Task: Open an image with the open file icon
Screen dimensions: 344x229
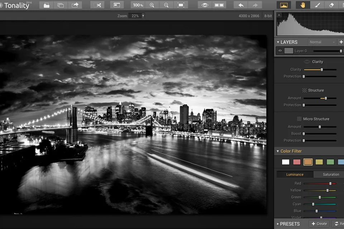Action: [x=46, y=5]
